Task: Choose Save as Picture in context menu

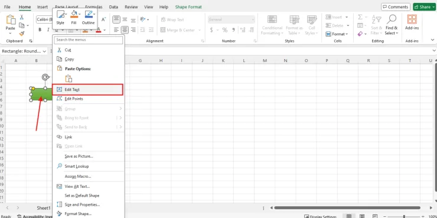Action: pos(88,156)
